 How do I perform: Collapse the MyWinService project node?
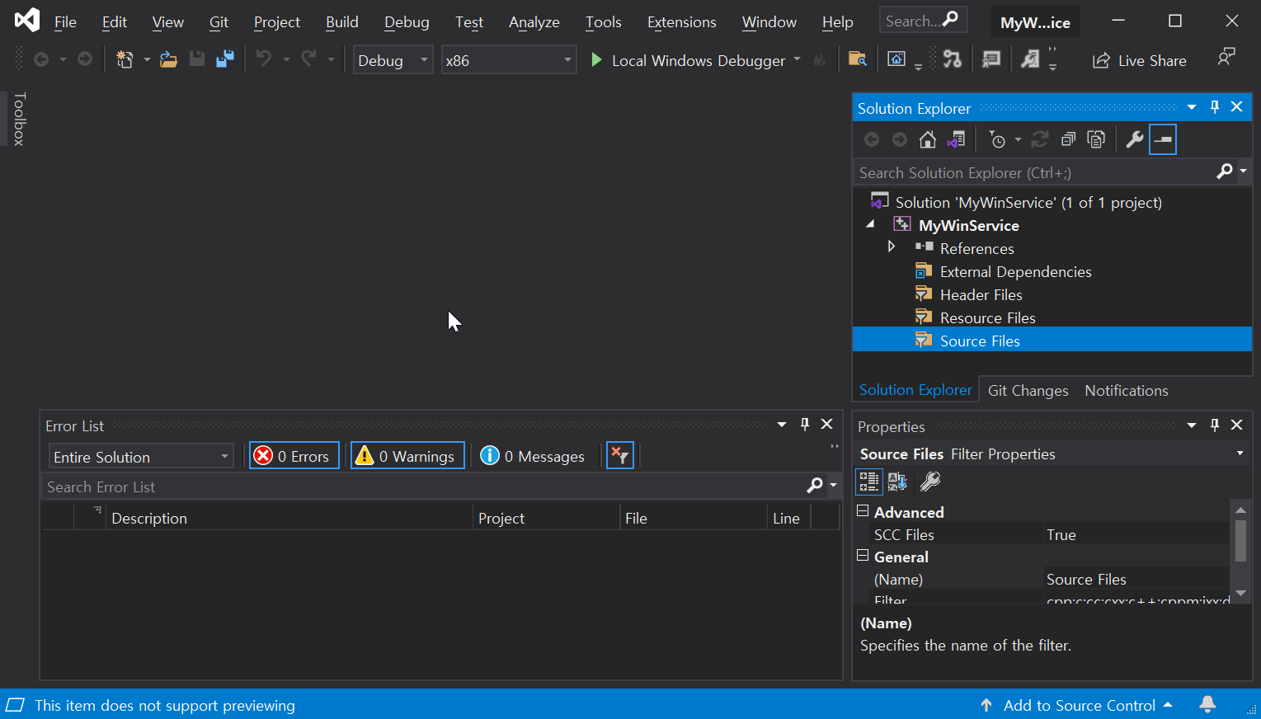[871, 224]
